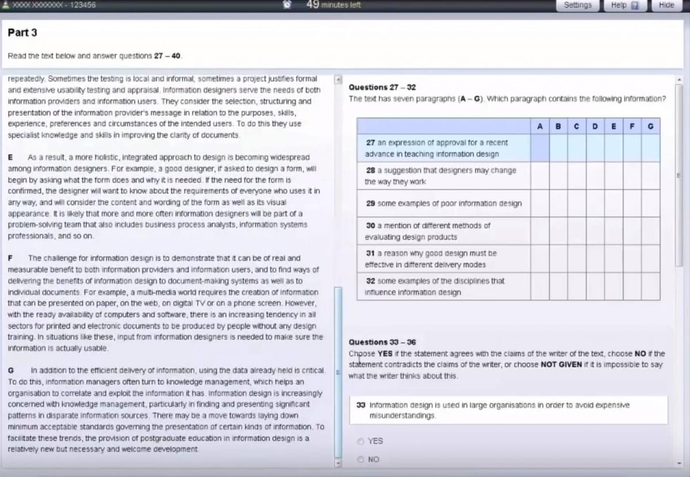690x477 pixels.
Task: Select paragraph F for question 31
Action: 632,259
